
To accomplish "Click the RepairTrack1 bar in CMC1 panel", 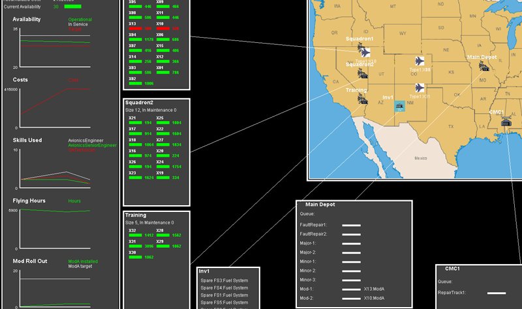I will [x=497, y=293].
